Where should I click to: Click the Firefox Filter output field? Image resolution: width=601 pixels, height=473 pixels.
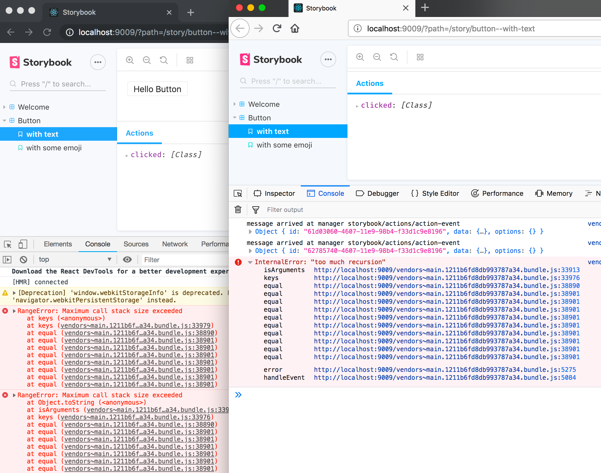pyautogui.click(x=285, y=210)
